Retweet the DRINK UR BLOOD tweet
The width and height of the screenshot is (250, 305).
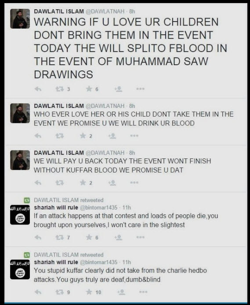[59, 136]
